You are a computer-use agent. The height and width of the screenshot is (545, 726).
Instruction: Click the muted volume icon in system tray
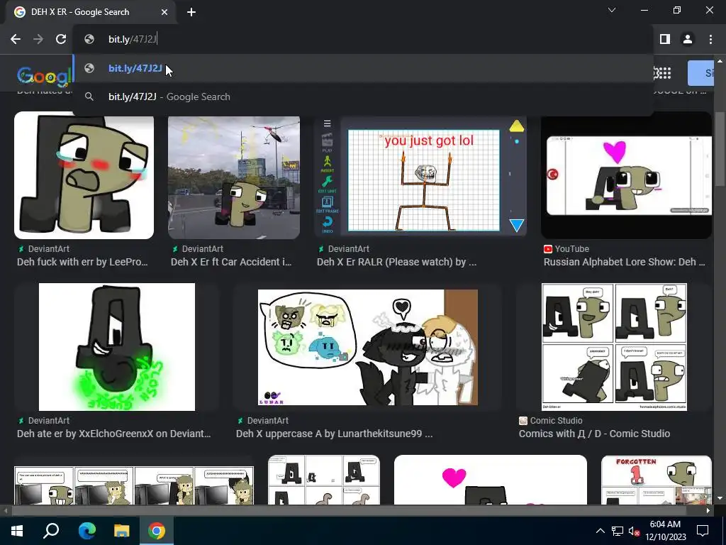[x=635, y=531]
